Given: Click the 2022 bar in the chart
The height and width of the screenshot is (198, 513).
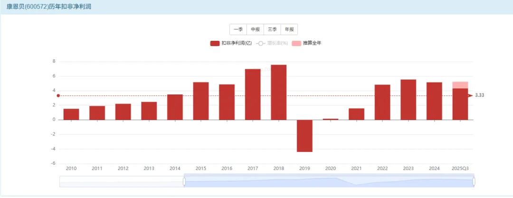Looking at the screenshot, I should coord(382,102).
